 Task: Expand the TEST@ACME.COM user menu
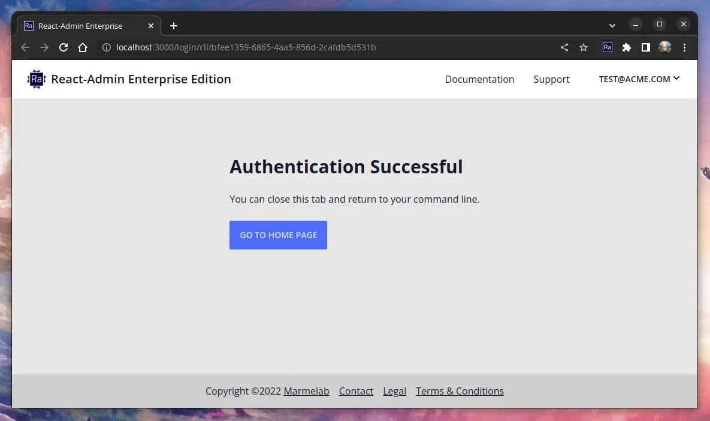coord(639,79)
